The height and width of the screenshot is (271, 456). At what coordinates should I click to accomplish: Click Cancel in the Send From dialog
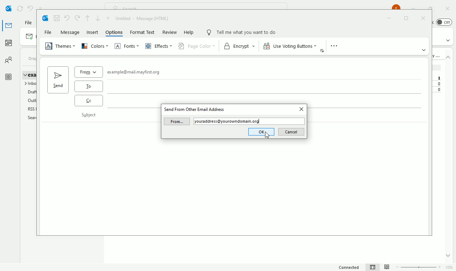(x=291, y=132)
